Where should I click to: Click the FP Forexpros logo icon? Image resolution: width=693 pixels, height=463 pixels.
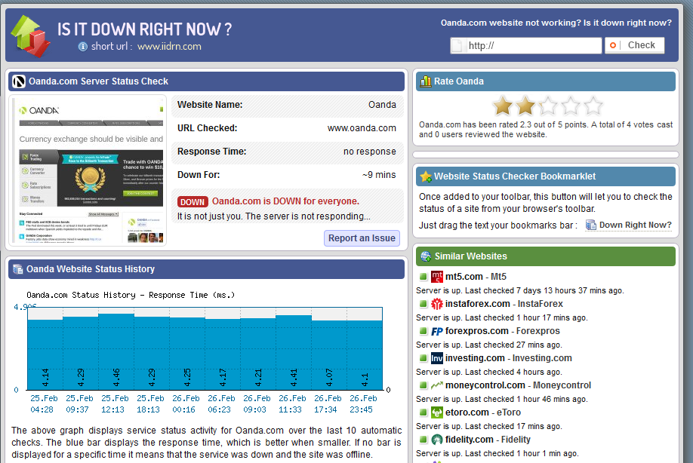[436, 331]
